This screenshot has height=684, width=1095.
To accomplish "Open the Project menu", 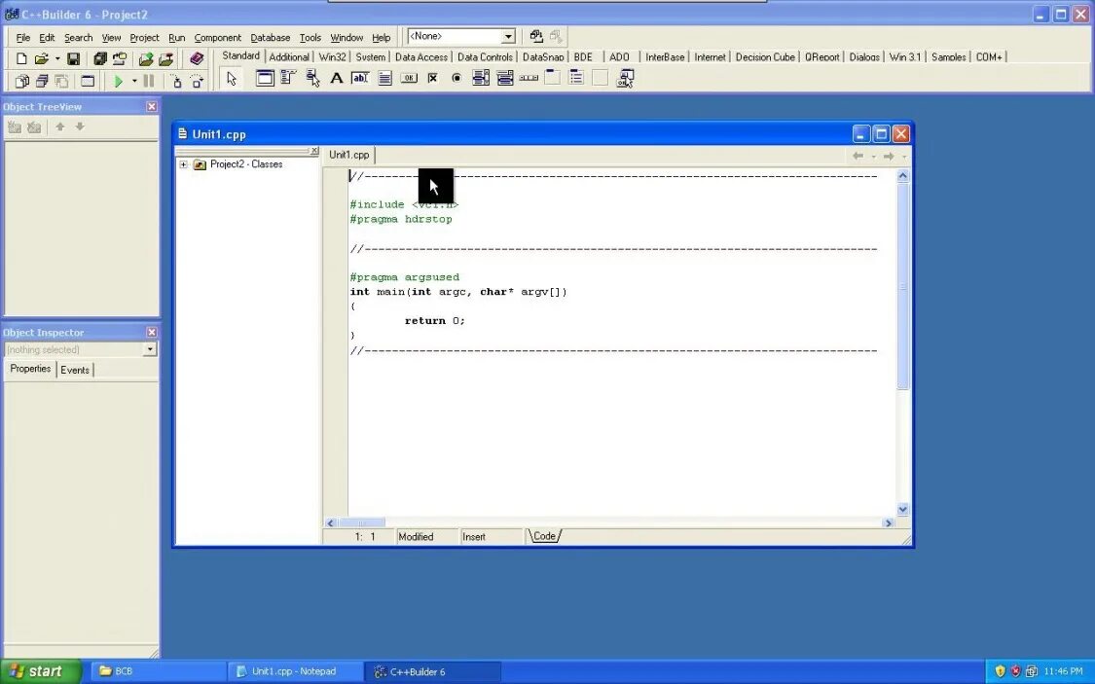I will pos(145,38).
